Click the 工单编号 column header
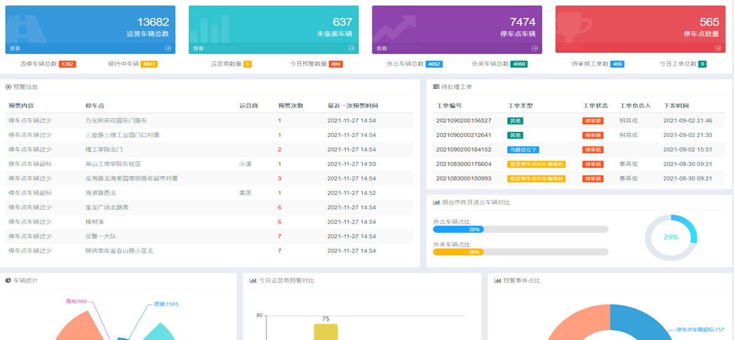This screenshot has width=734, height=340. coord(449,106)
